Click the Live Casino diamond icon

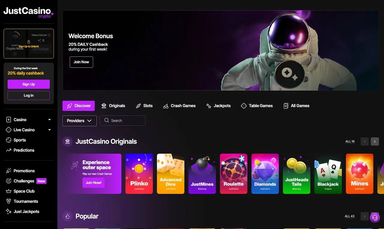point(8,130)
